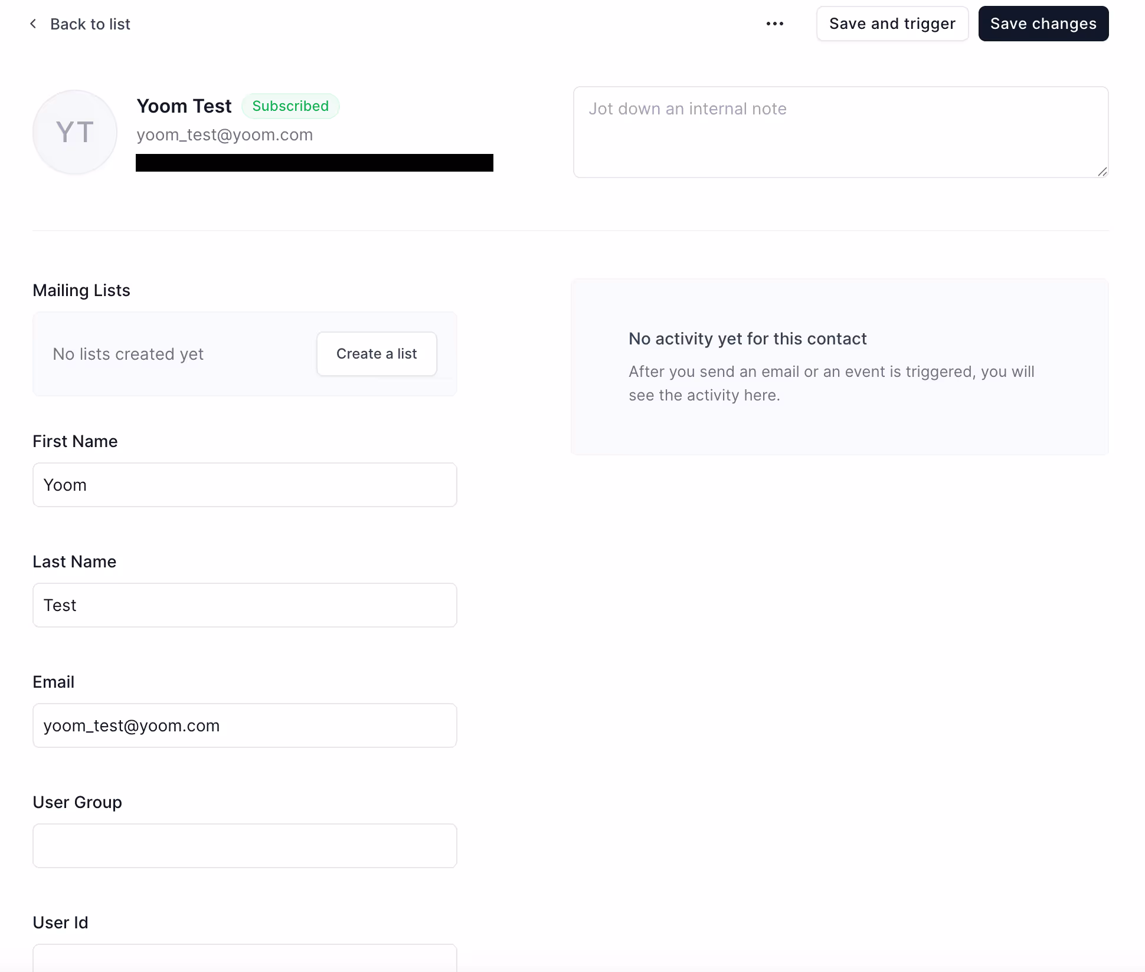The width and height of the screenshot is (1145, 972).
Task: Click the User Id input field
Action: pos(245,958)
